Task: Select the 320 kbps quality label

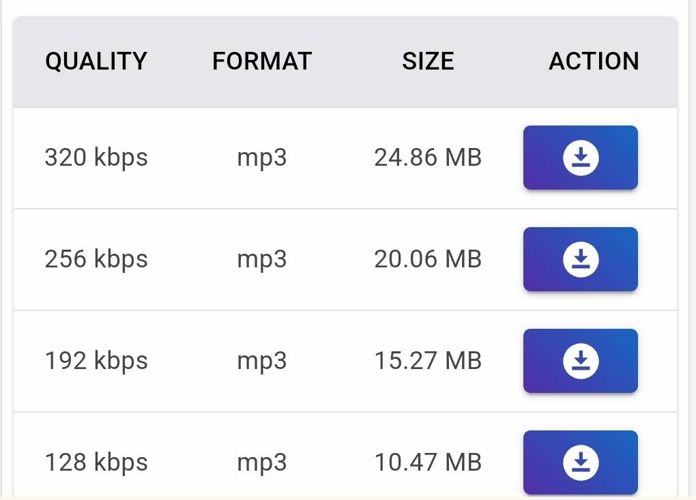Action: 96,158
